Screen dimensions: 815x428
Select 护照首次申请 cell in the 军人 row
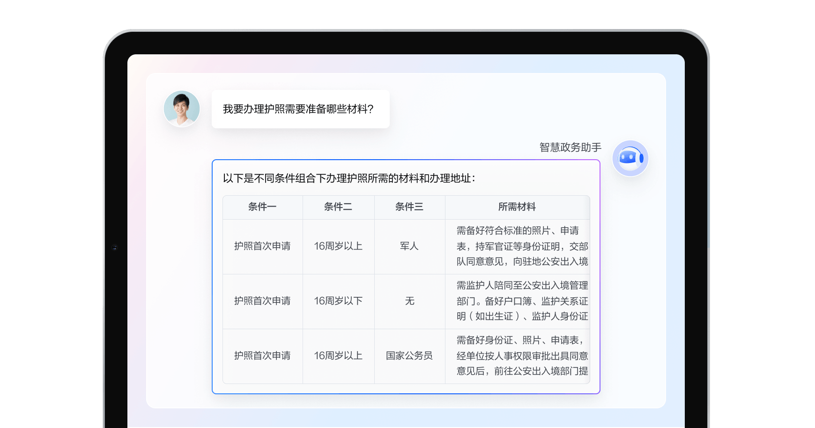point(262,246)
